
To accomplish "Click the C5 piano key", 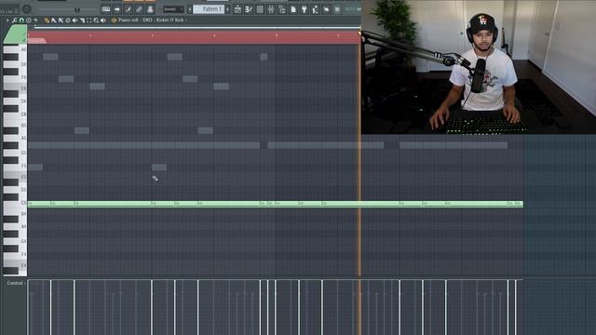I will pyautogui.click(x=15, y=204).
